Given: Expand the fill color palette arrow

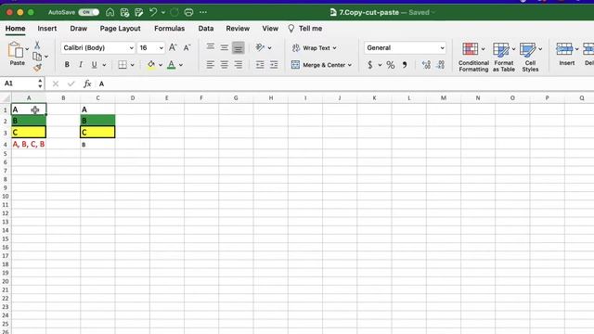Looking at the screenshot, I should [161, 65].
